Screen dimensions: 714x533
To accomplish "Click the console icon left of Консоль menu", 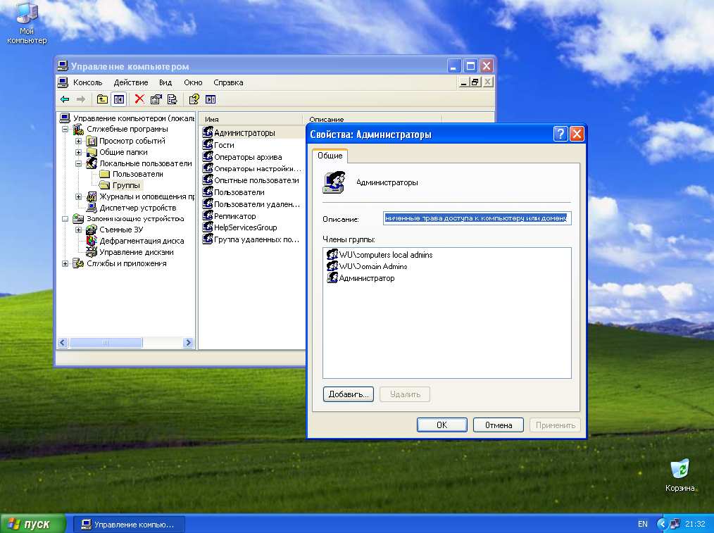I will click(x=63, y=82).
